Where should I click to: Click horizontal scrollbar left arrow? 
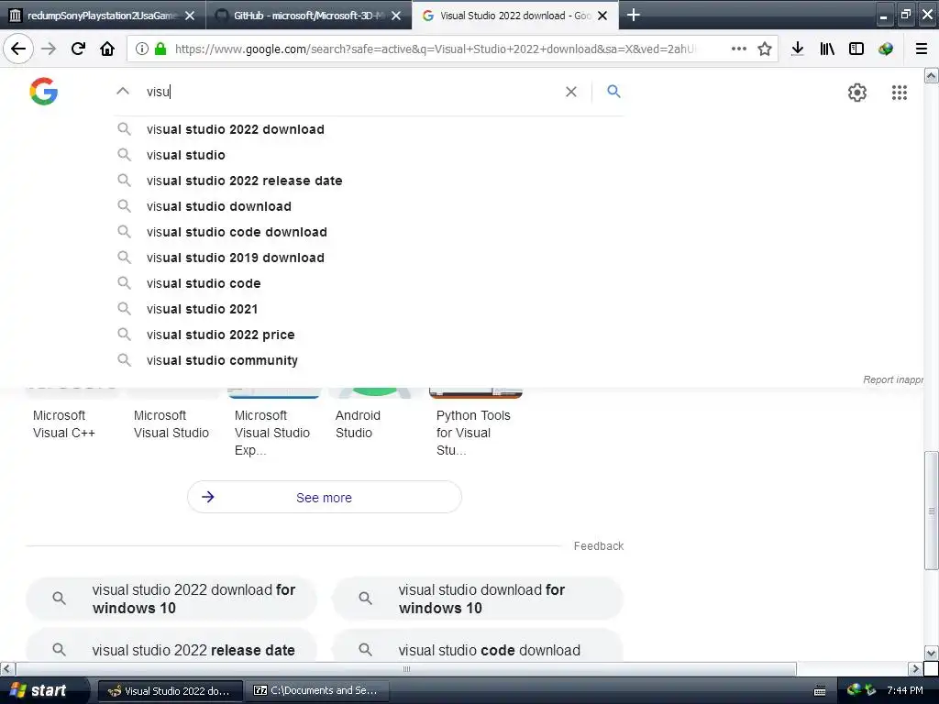7,668
